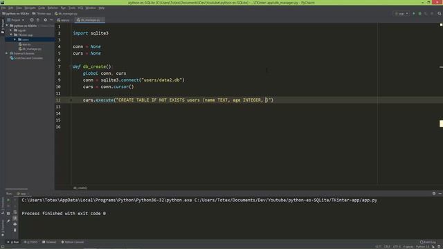Click the db_create() breadcrumb below editor
The width and height of the screenshot is (443, 249).
coord(80,187)
